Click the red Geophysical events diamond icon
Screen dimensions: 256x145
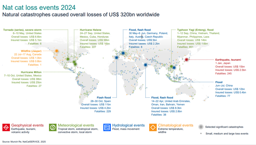click(6, 127)
